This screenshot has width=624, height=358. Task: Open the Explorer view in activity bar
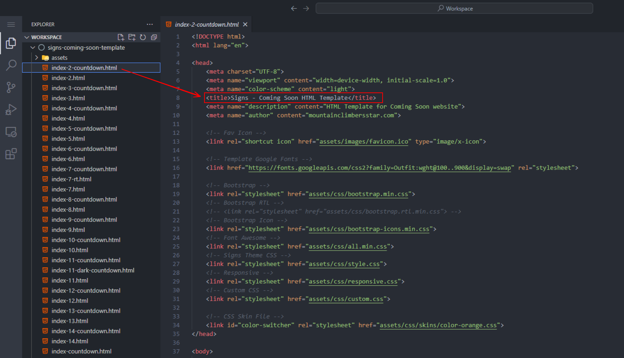pyautogui.click(x=11, y=43)
